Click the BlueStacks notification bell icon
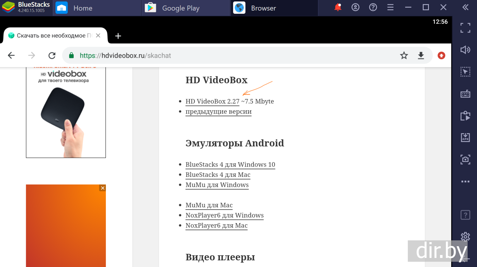Screen dimensions: 477x267 click(x=338, y=7)
